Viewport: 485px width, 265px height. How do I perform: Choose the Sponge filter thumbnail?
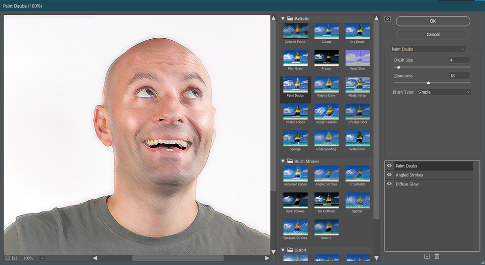tap(296, 139)
